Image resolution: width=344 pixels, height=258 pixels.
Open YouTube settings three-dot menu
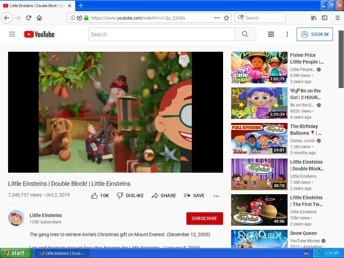(x=287, y=34)
